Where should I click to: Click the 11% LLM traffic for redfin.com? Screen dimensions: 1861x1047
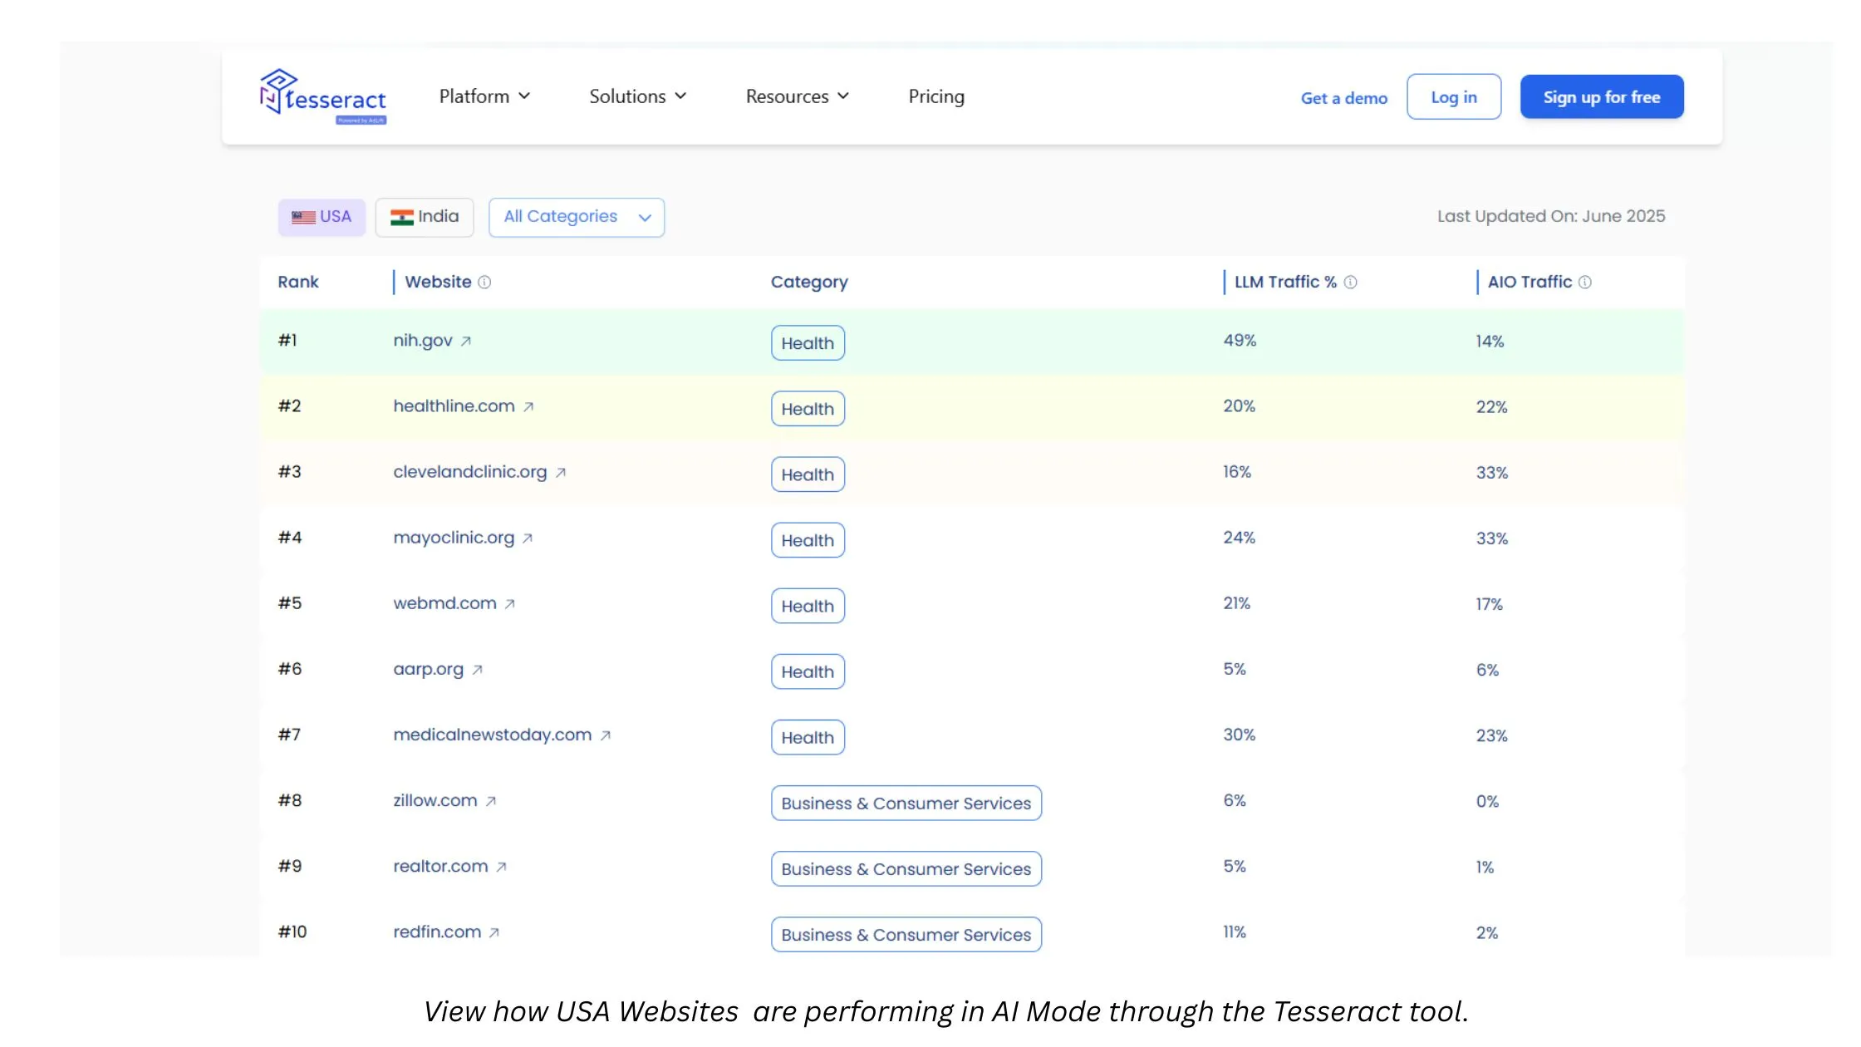1235,932
